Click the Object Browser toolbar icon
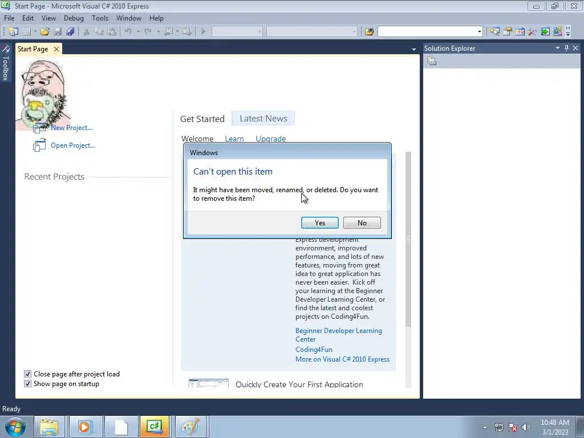584x438 pixels. point(520,32)
